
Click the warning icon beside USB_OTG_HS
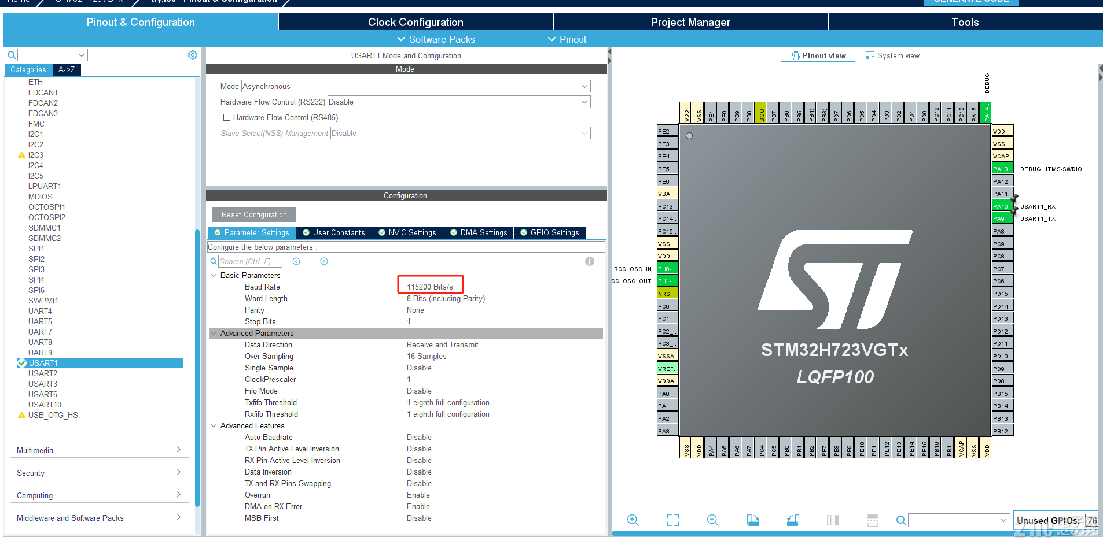point(21,416)
